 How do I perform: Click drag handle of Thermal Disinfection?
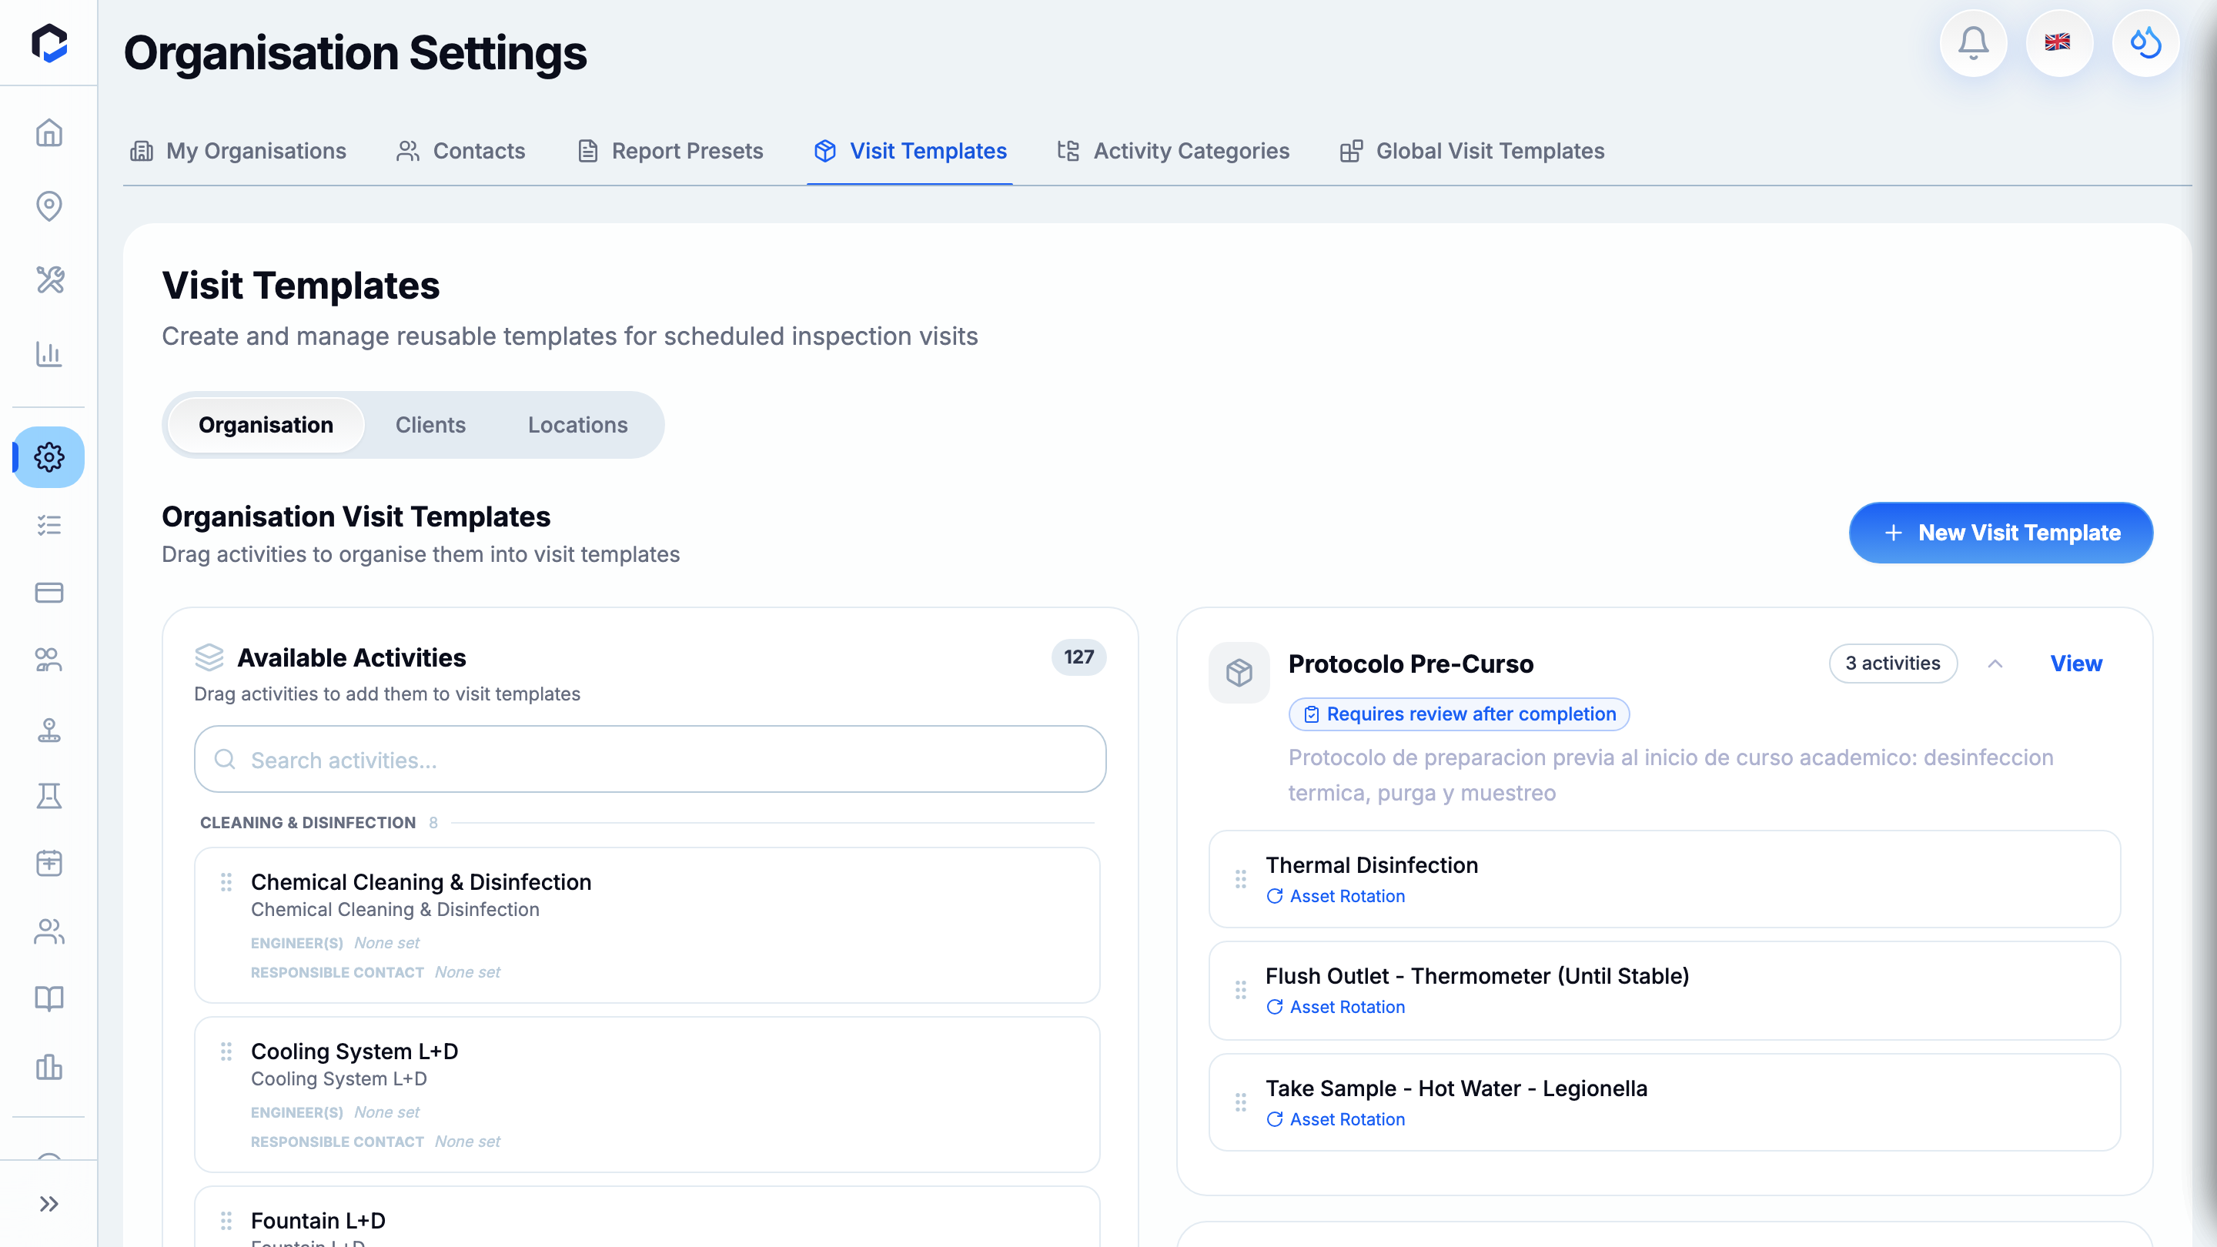pos(1240,878)
